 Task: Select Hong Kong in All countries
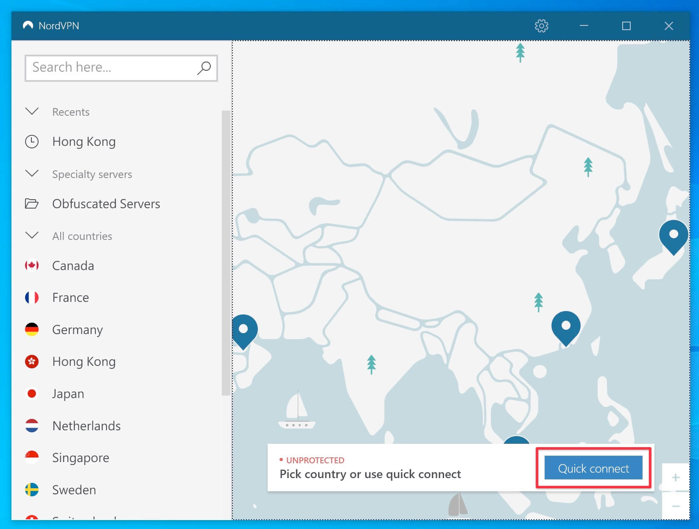84,362
